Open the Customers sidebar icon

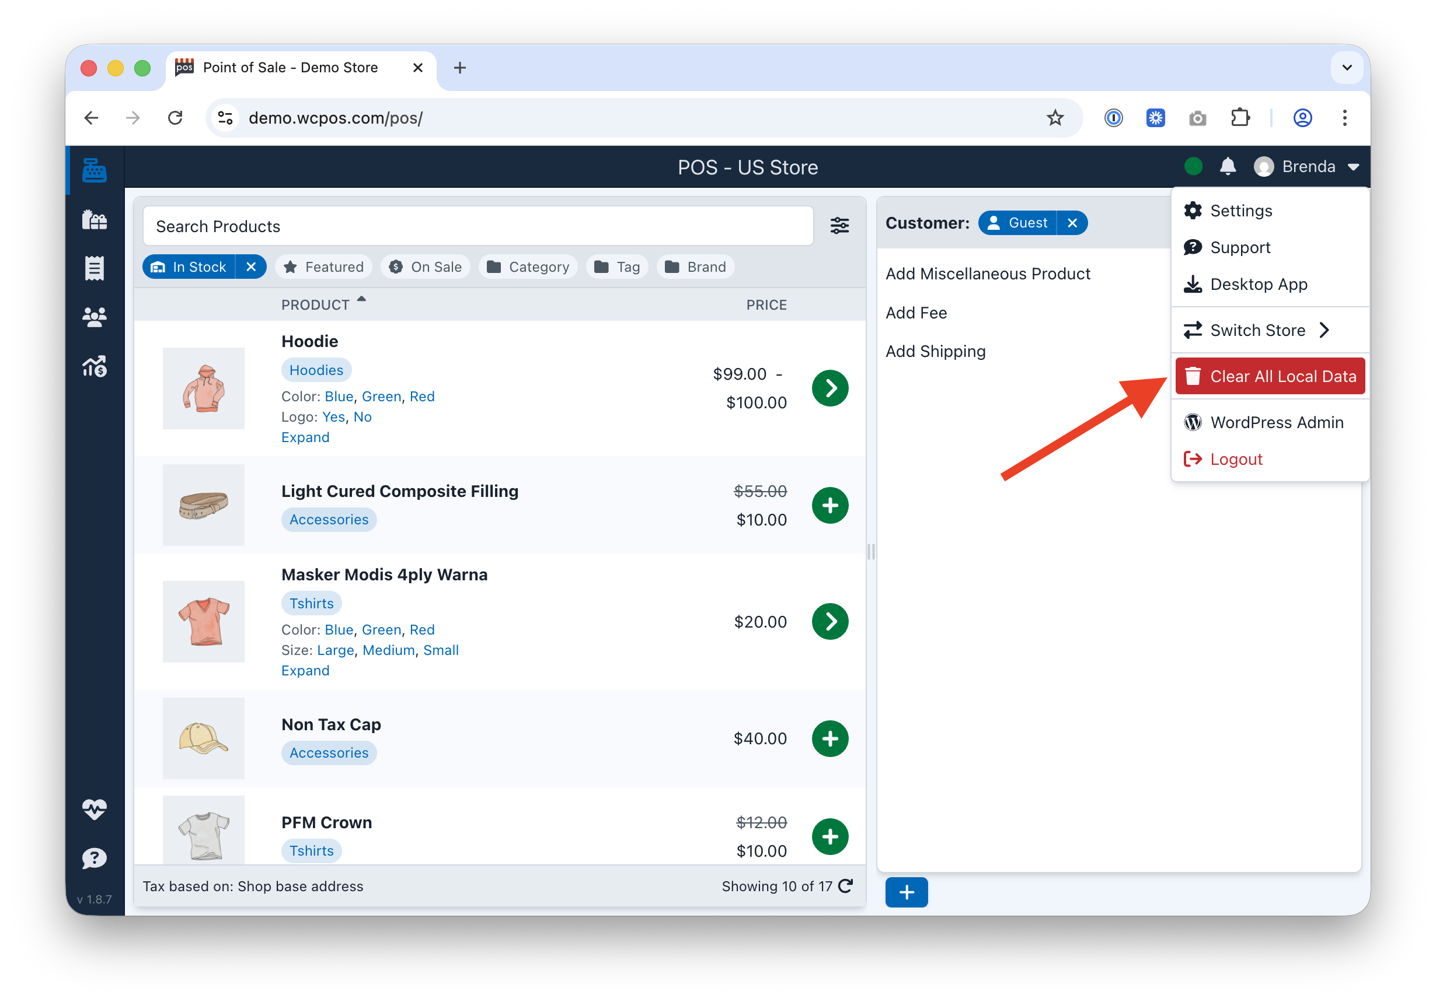(x=94, y=317)
